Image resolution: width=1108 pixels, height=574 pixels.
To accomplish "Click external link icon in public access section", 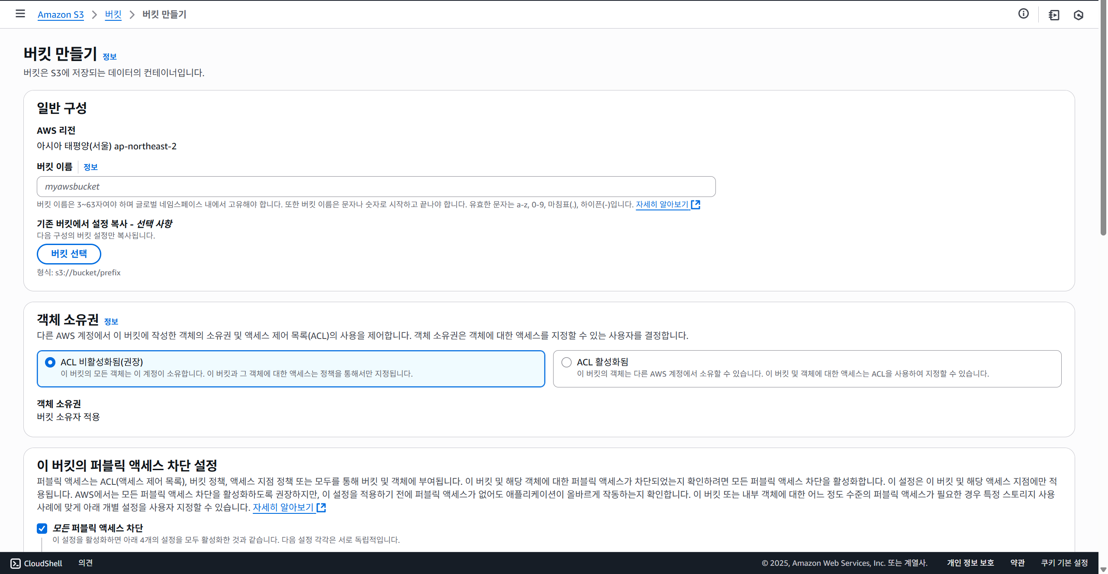I will [321, 507].
